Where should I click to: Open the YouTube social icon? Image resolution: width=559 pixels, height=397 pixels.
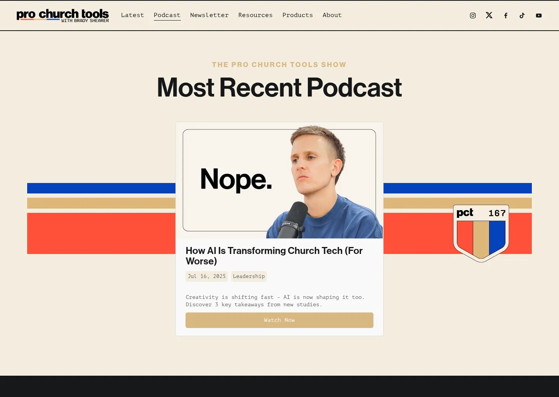click(x=538, y=16)
